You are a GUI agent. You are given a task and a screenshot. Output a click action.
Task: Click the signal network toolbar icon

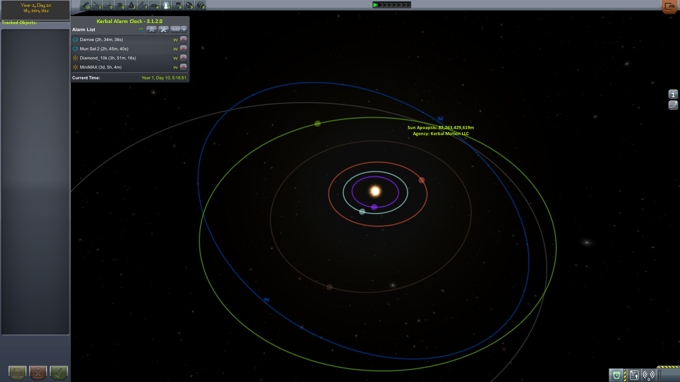[x=648, y=375]
